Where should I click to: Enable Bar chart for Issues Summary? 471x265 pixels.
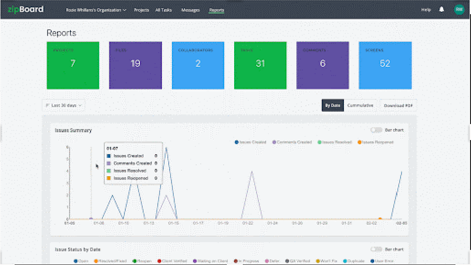(376, 130)
